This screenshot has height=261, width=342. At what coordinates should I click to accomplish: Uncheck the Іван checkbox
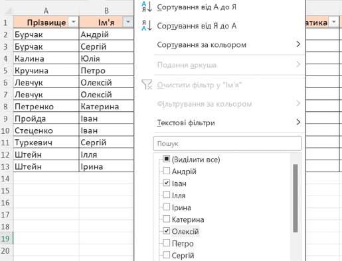click(167, 183)
